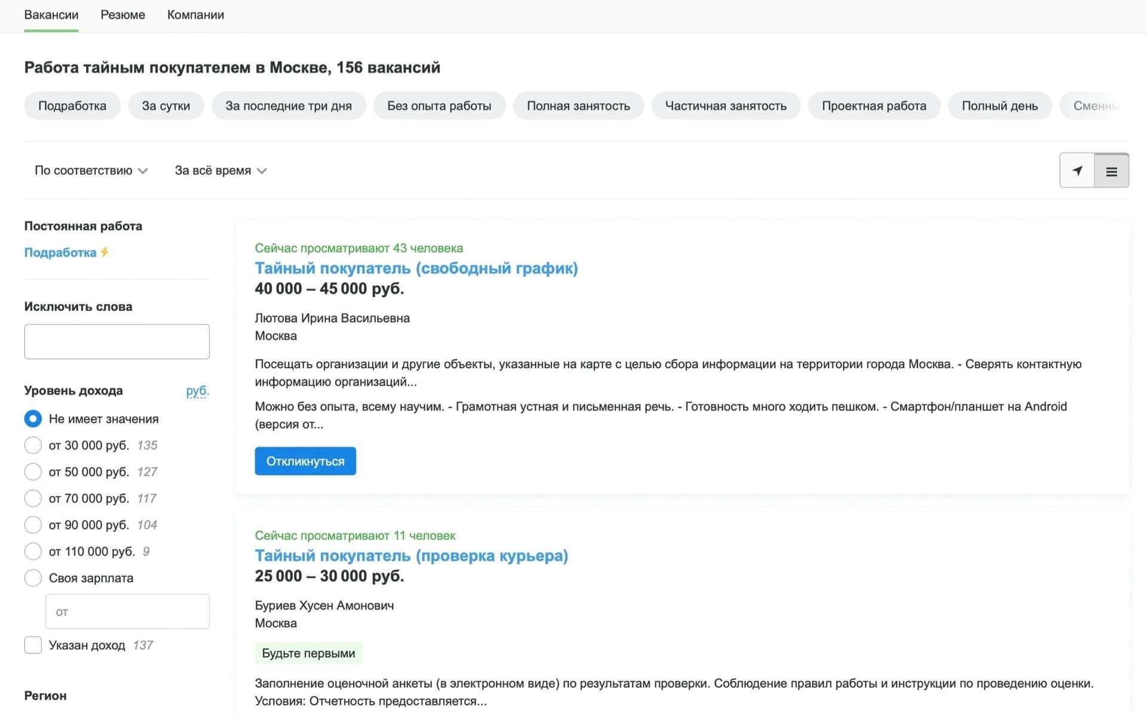Open the Резюме tab
The image size is (1147, 714).
pos(122,15)
